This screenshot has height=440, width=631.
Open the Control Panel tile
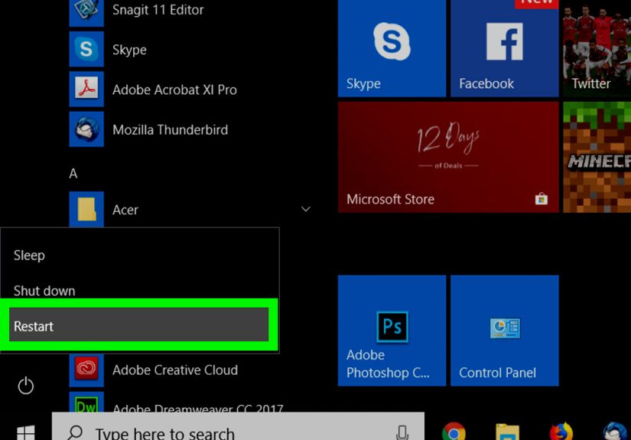505,331
